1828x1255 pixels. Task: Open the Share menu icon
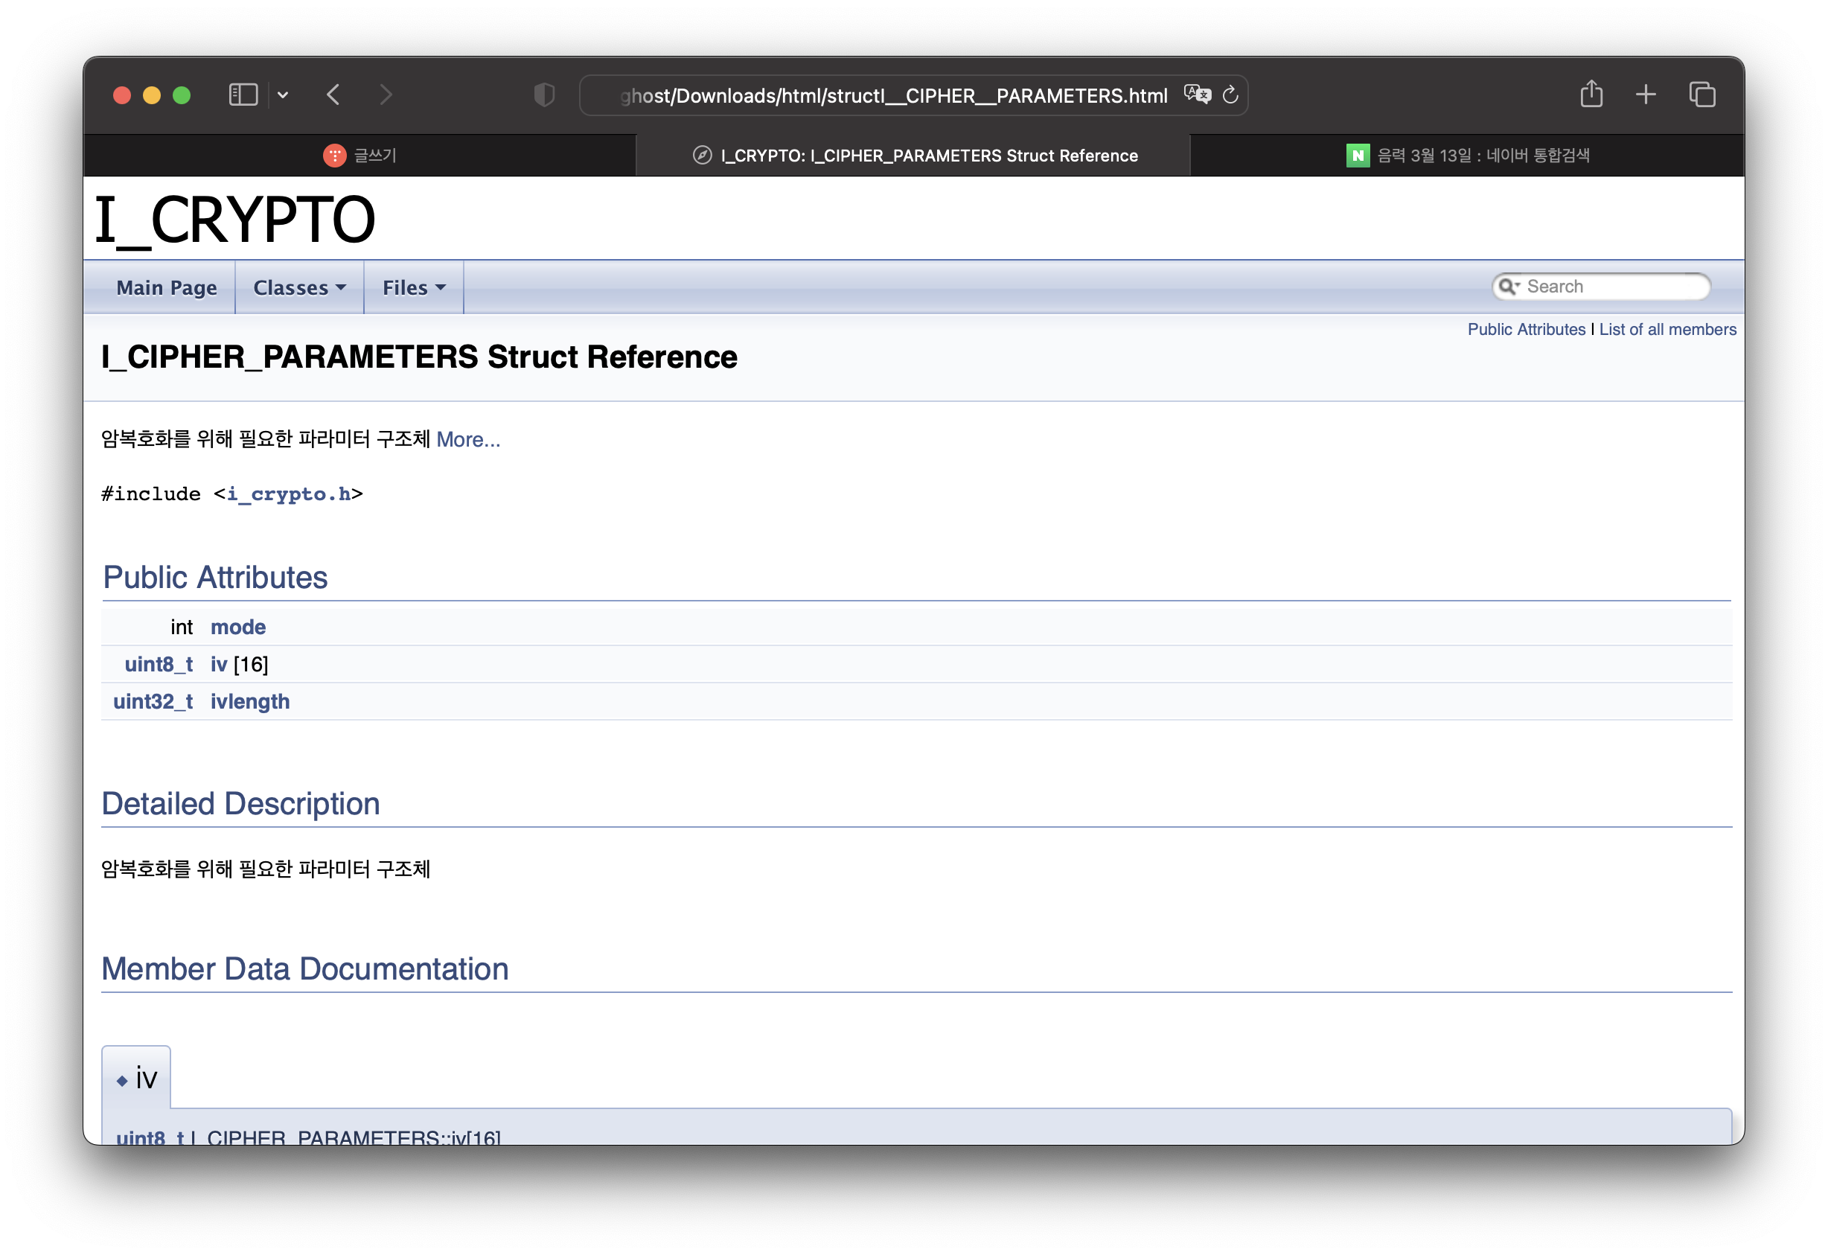tap(1591, 95)
